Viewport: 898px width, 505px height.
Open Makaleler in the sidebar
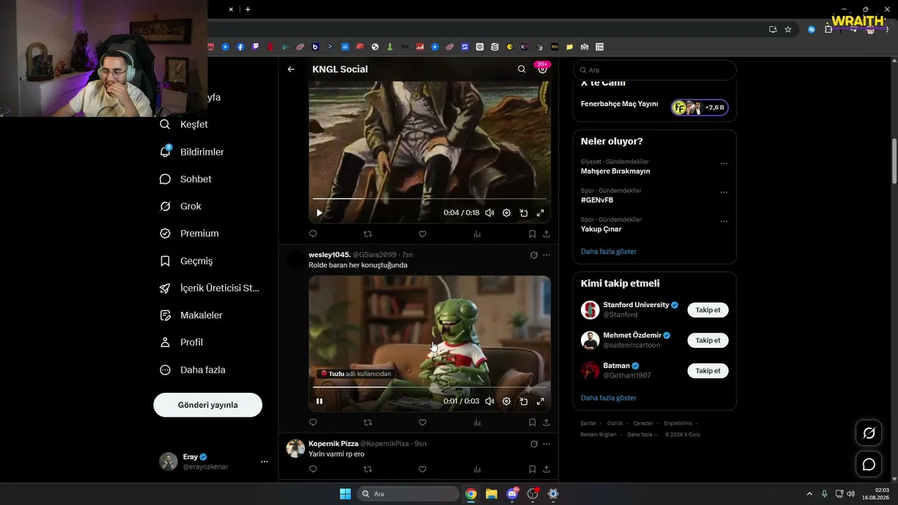click(192, 316)
